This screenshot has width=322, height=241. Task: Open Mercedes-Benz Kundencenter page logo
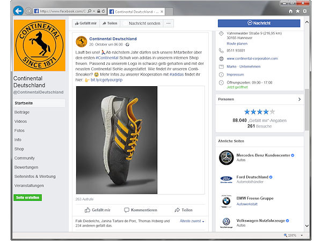pyautogui.click(x=226, y=158)
